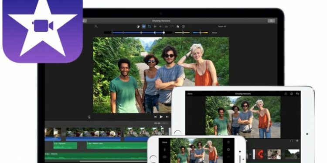Click the saturation slider handle
Viewport: 327px width, 163px height.
(183, 33)
